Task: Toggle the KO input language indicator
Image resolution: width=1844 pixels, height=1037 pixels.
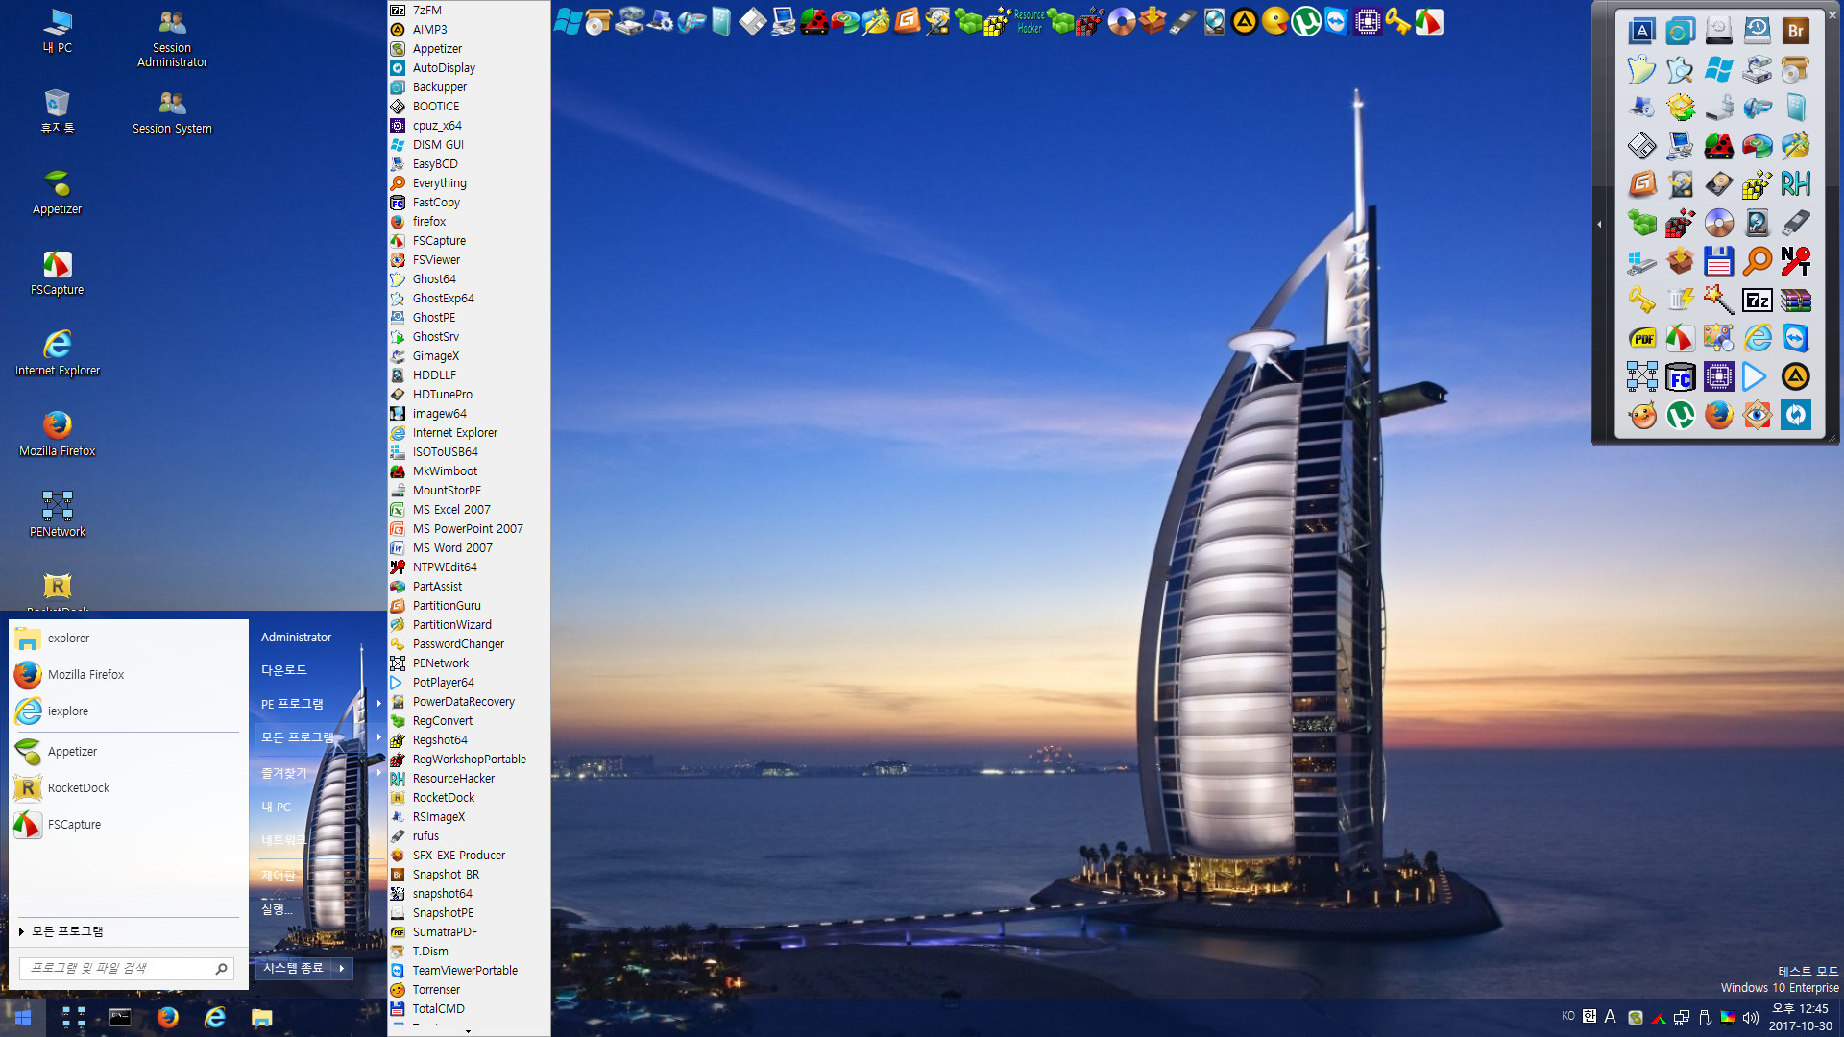Action: pos(1568,1016)
